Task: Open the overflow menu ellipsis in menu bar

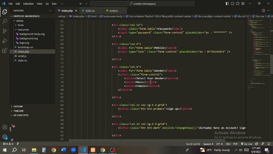Action: (x=62, y=4)
